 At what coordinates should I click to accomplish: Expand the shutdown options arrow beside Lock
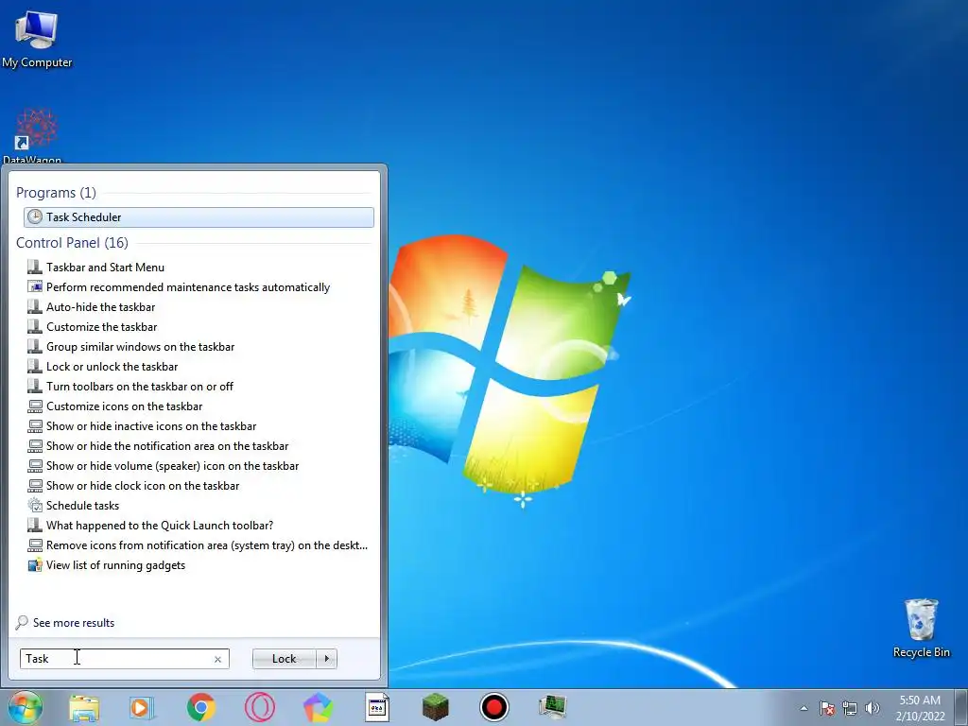pyautogui.click(x=326, y=659)
